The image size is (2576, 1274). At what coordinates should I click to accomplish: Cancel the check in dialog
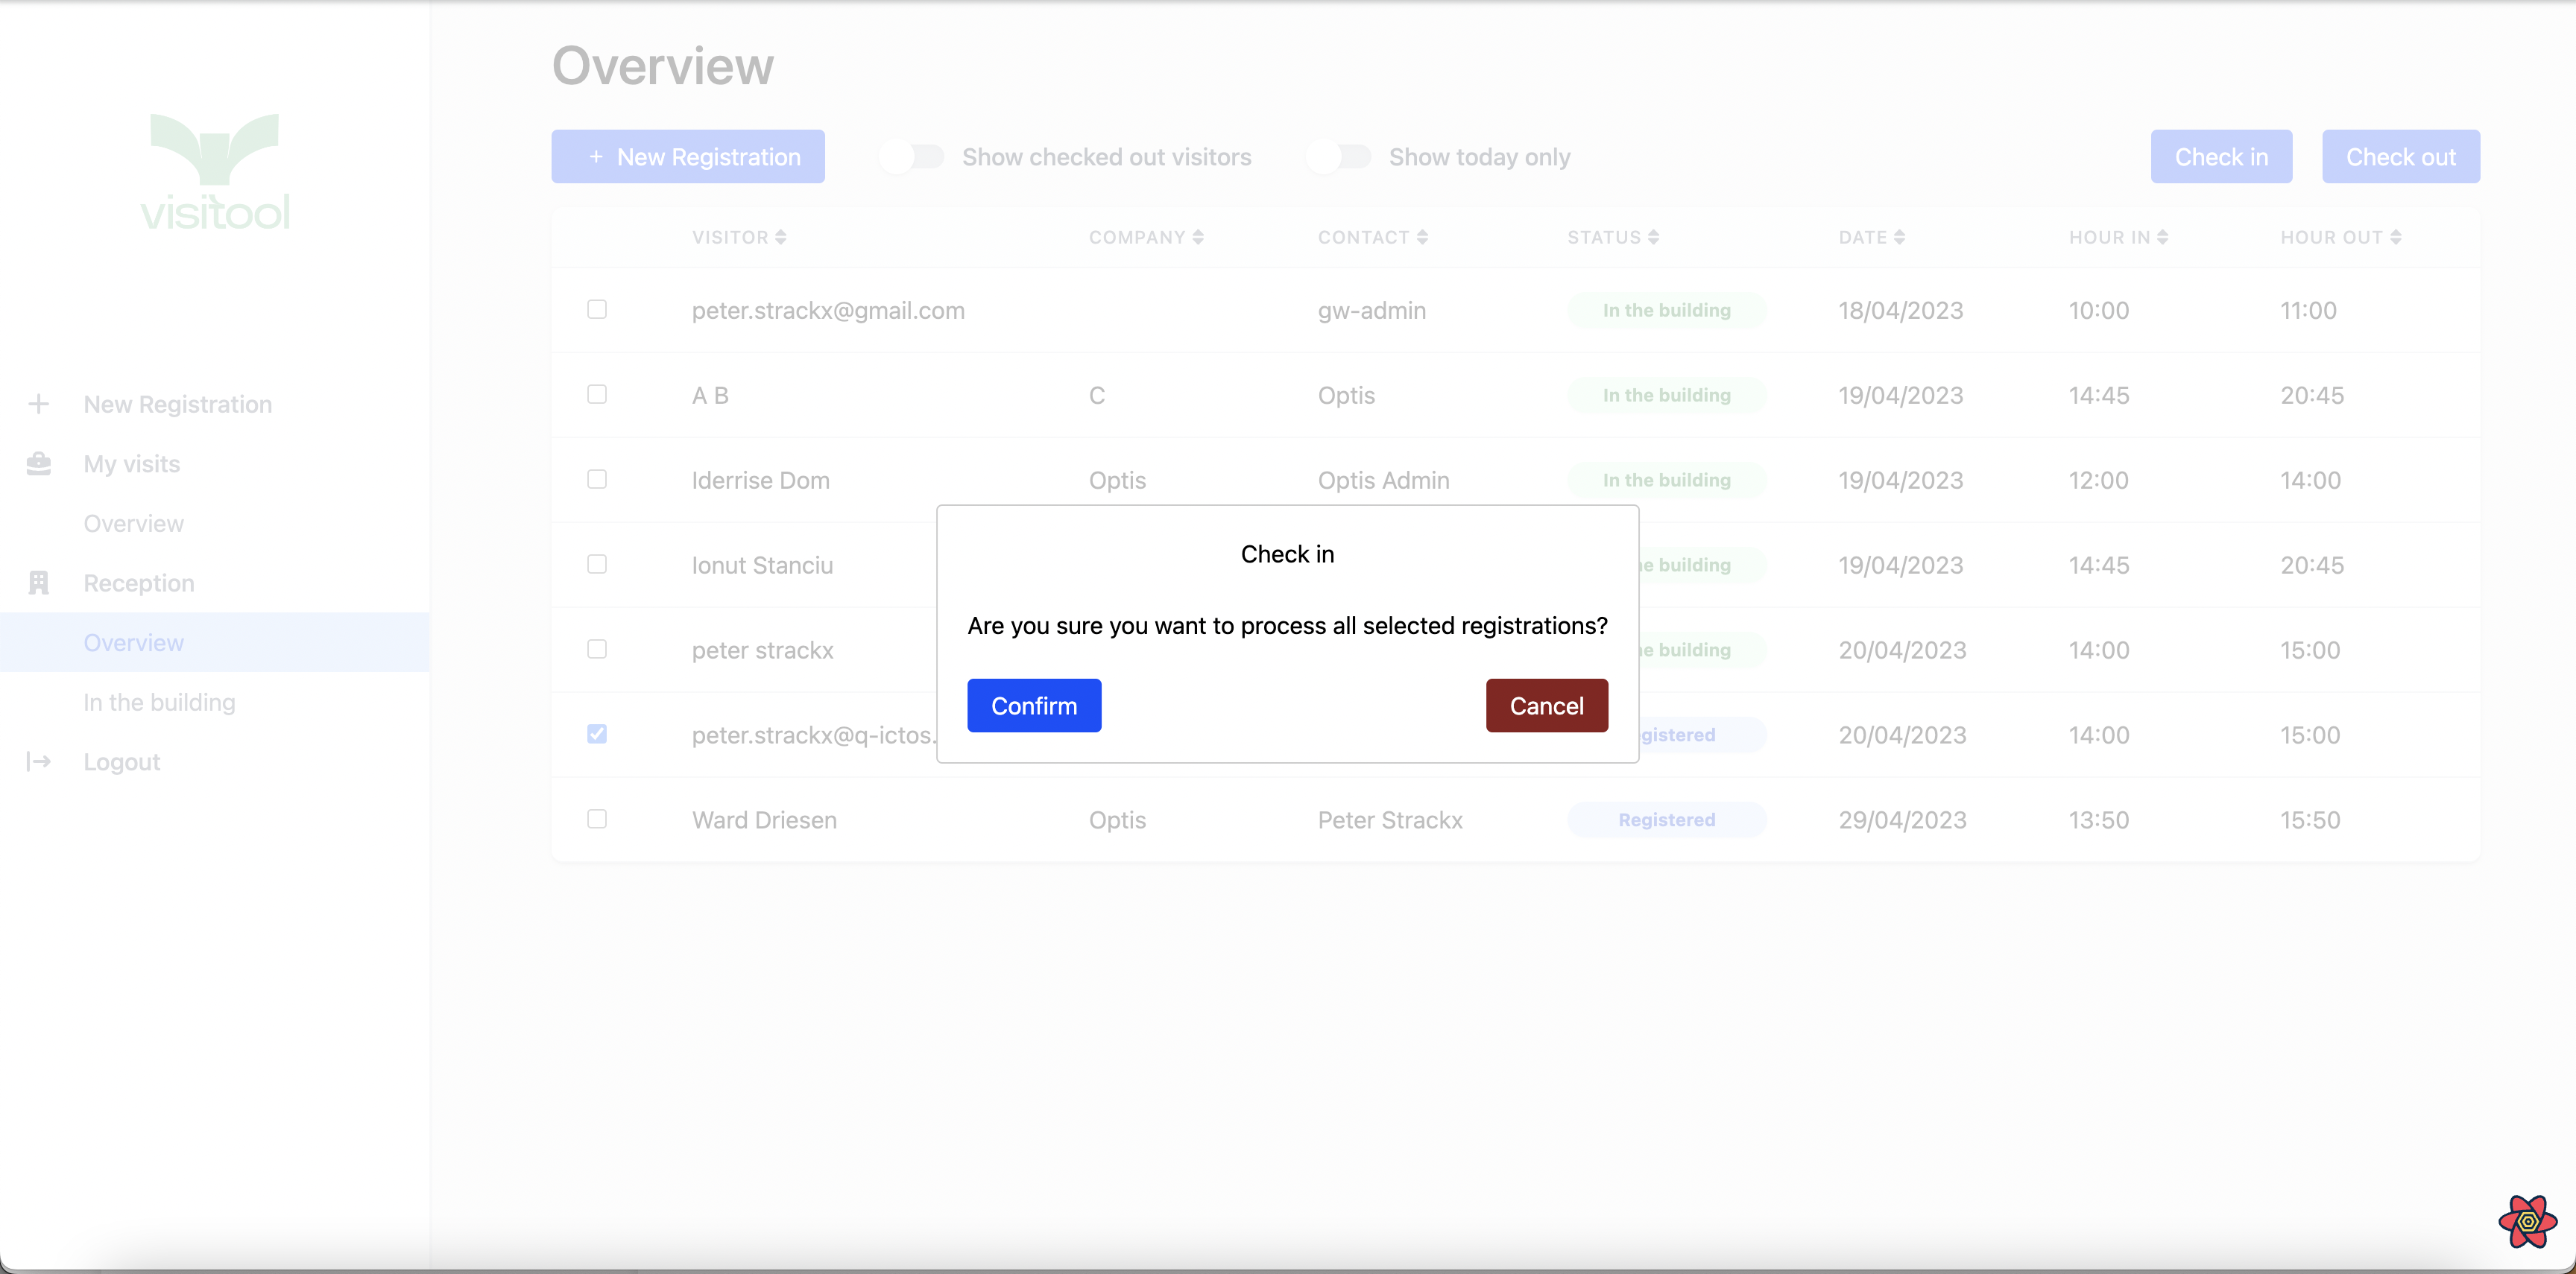tap(1546, 706)
